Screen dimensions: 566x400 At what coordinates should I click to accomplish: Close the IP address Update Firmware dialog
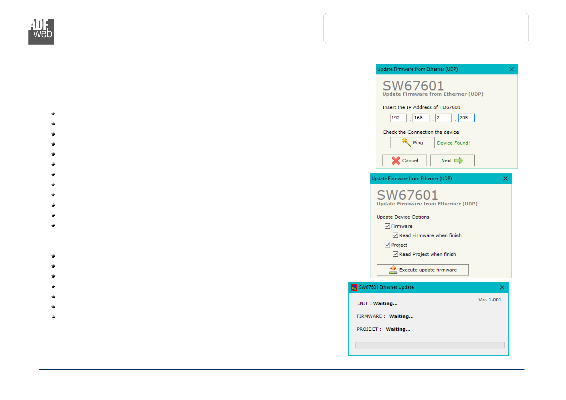(x=511, y=69)
